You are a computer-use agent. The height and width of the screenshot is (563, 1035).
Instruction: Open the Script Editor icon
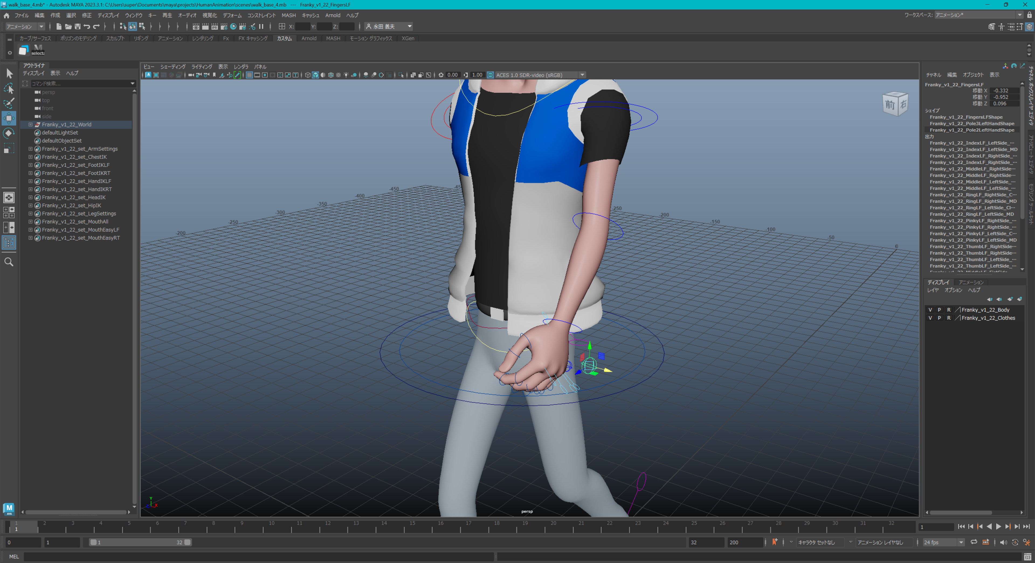[1028, 557]
